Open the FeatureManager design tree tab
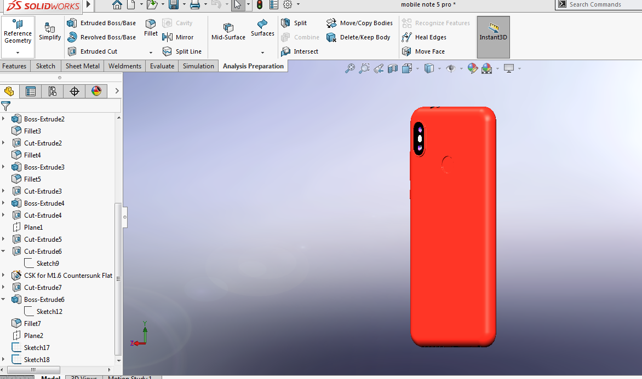 9,91
